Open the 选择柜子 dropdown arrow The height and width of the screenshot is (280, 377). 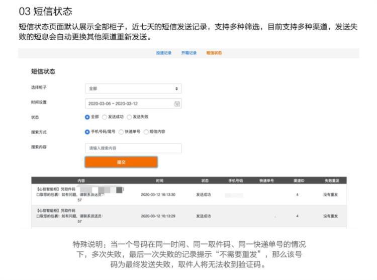[176, 88]
